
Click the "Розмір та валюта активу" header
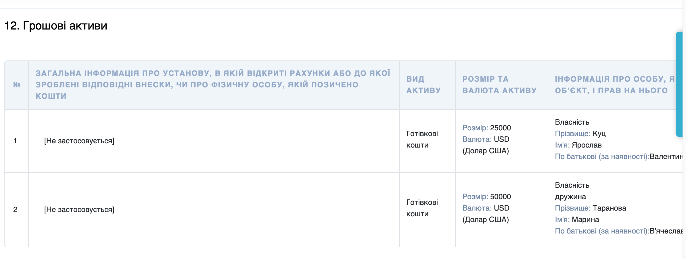[x=499, y=85]
